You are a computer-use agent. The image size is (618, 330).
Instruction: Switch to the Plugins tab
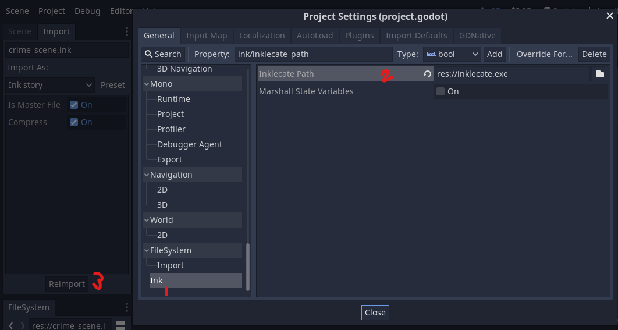360,36
